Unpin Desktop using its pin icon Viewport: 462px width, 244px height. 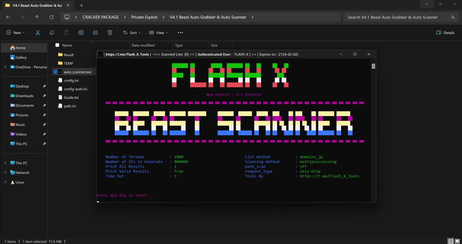point(44,86)
